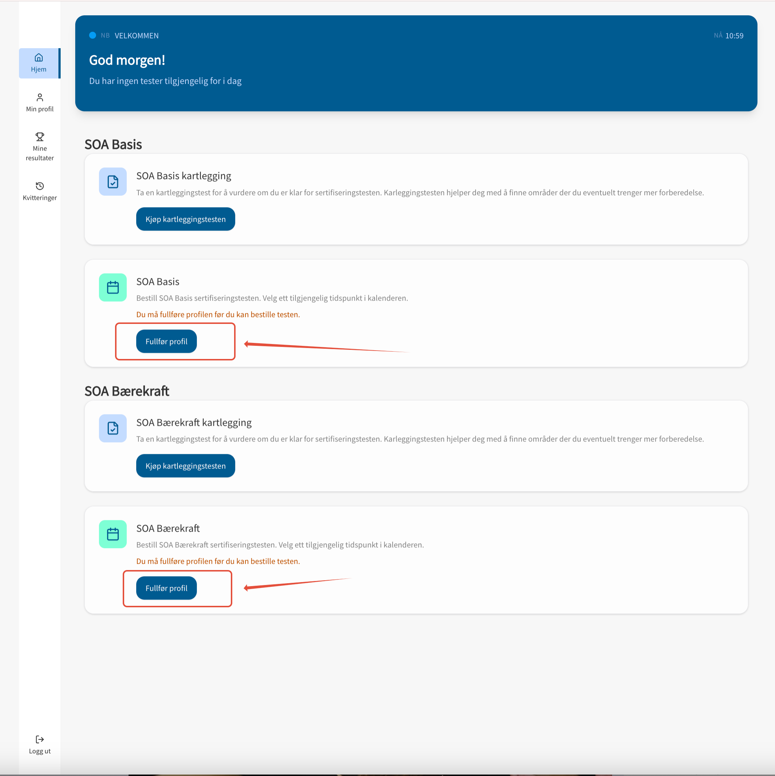Open Kvitteringer history clock icon
Screen dimensions: 775x776
(39, 186)
